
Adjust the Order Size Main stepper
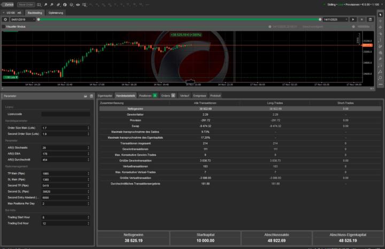89,128
